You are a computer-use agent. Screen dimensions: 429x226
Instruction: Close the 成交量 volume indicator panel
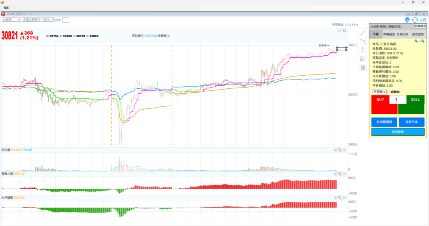click(344, 150)
